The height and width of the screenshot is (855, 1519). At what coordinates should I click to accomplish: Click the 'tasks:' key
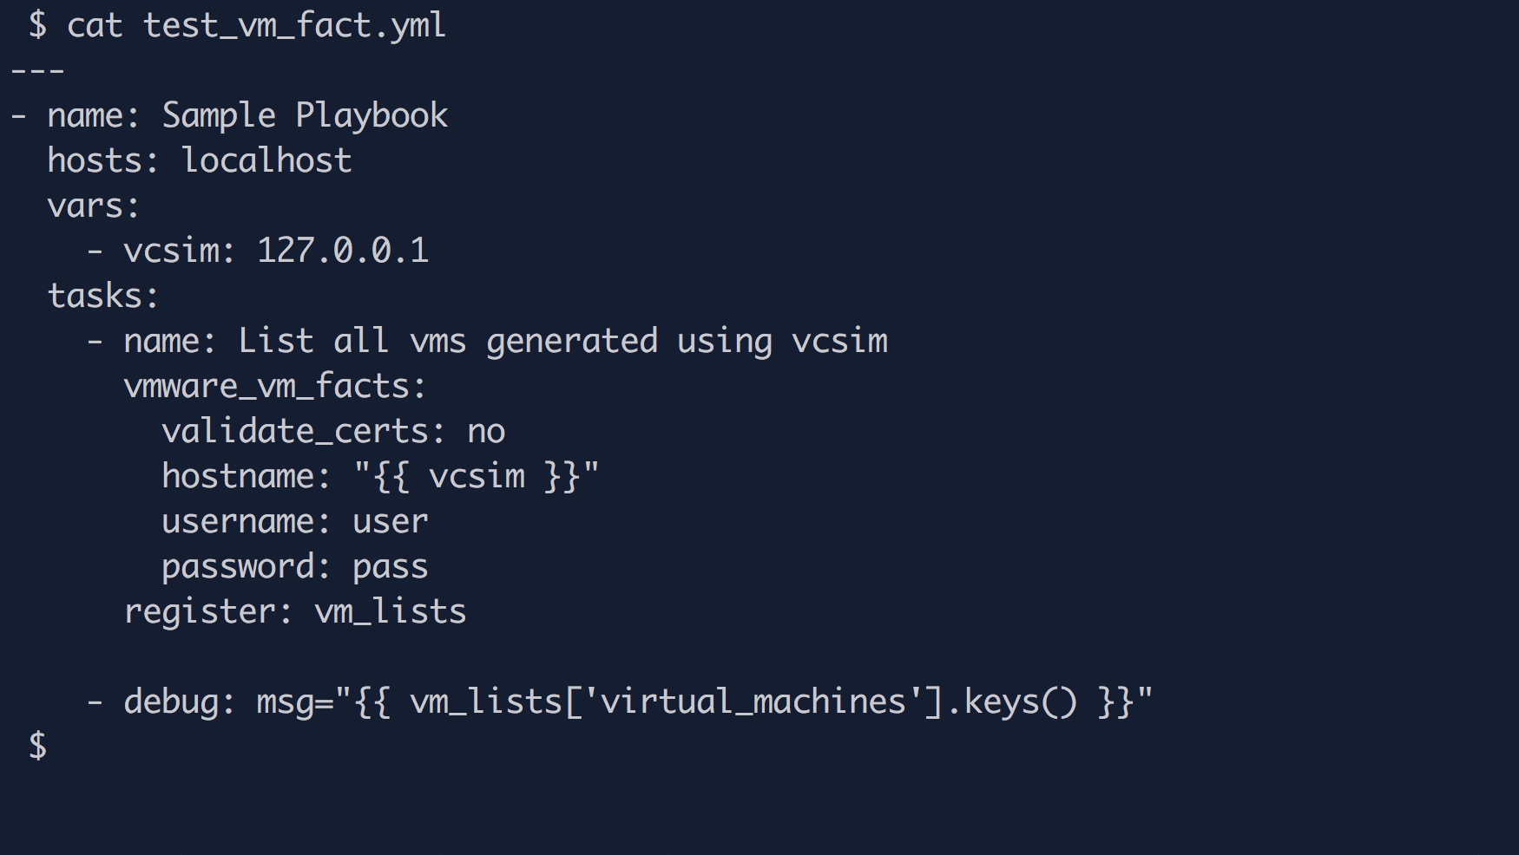(x=102, y=297)
